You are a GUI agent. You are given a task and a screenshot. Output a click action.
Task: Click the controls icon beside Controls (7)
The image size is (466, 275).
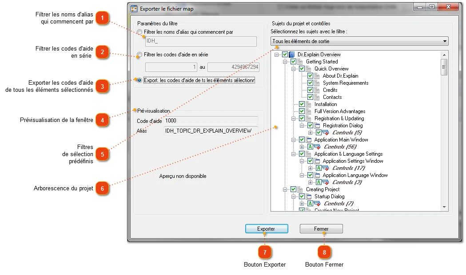[317, 204]
